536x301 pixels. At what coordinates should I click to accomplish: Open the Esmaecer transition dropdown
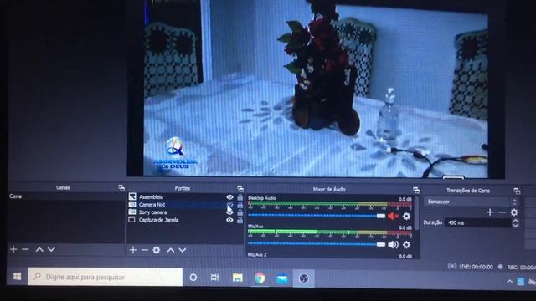click(472, 202)
